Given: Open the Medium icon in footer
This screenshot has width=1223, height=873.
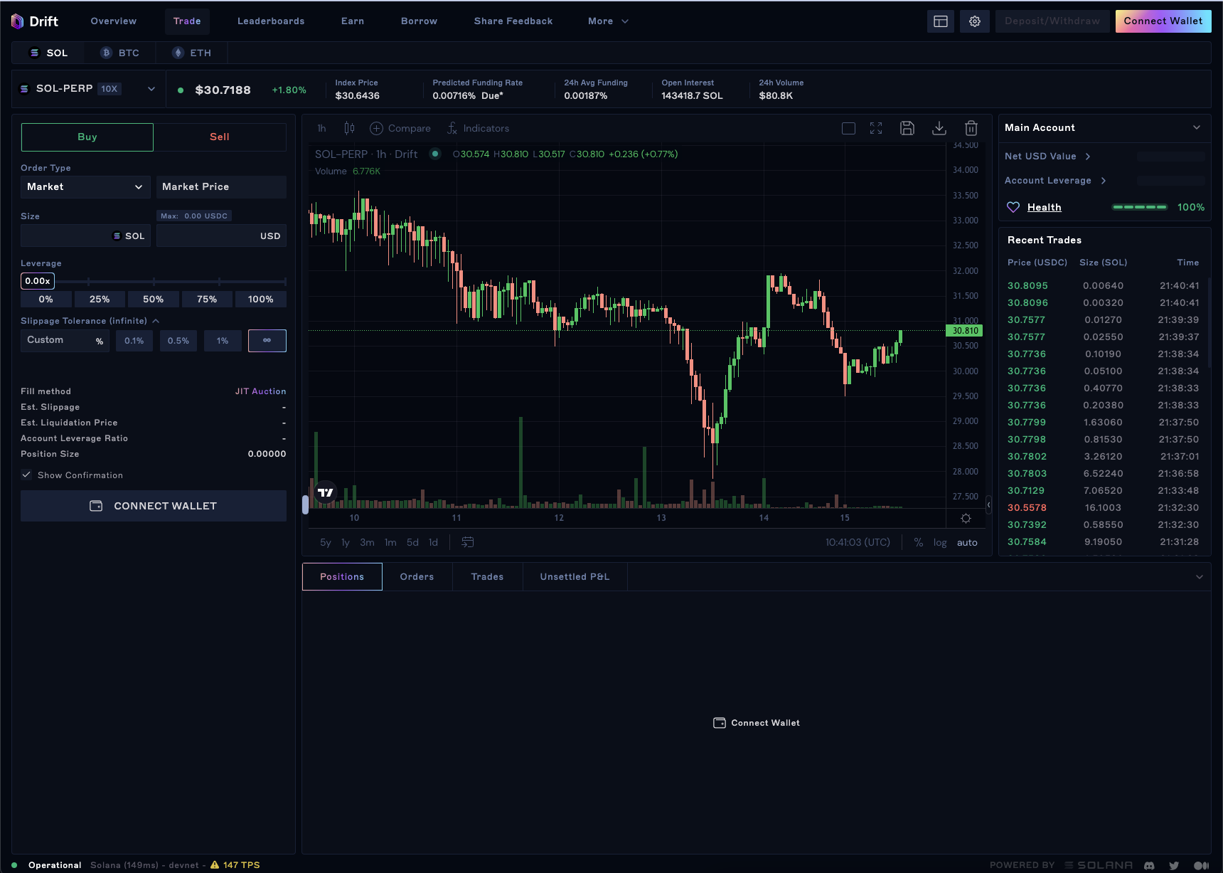Looking at the screenshot, I should 1201,865.
